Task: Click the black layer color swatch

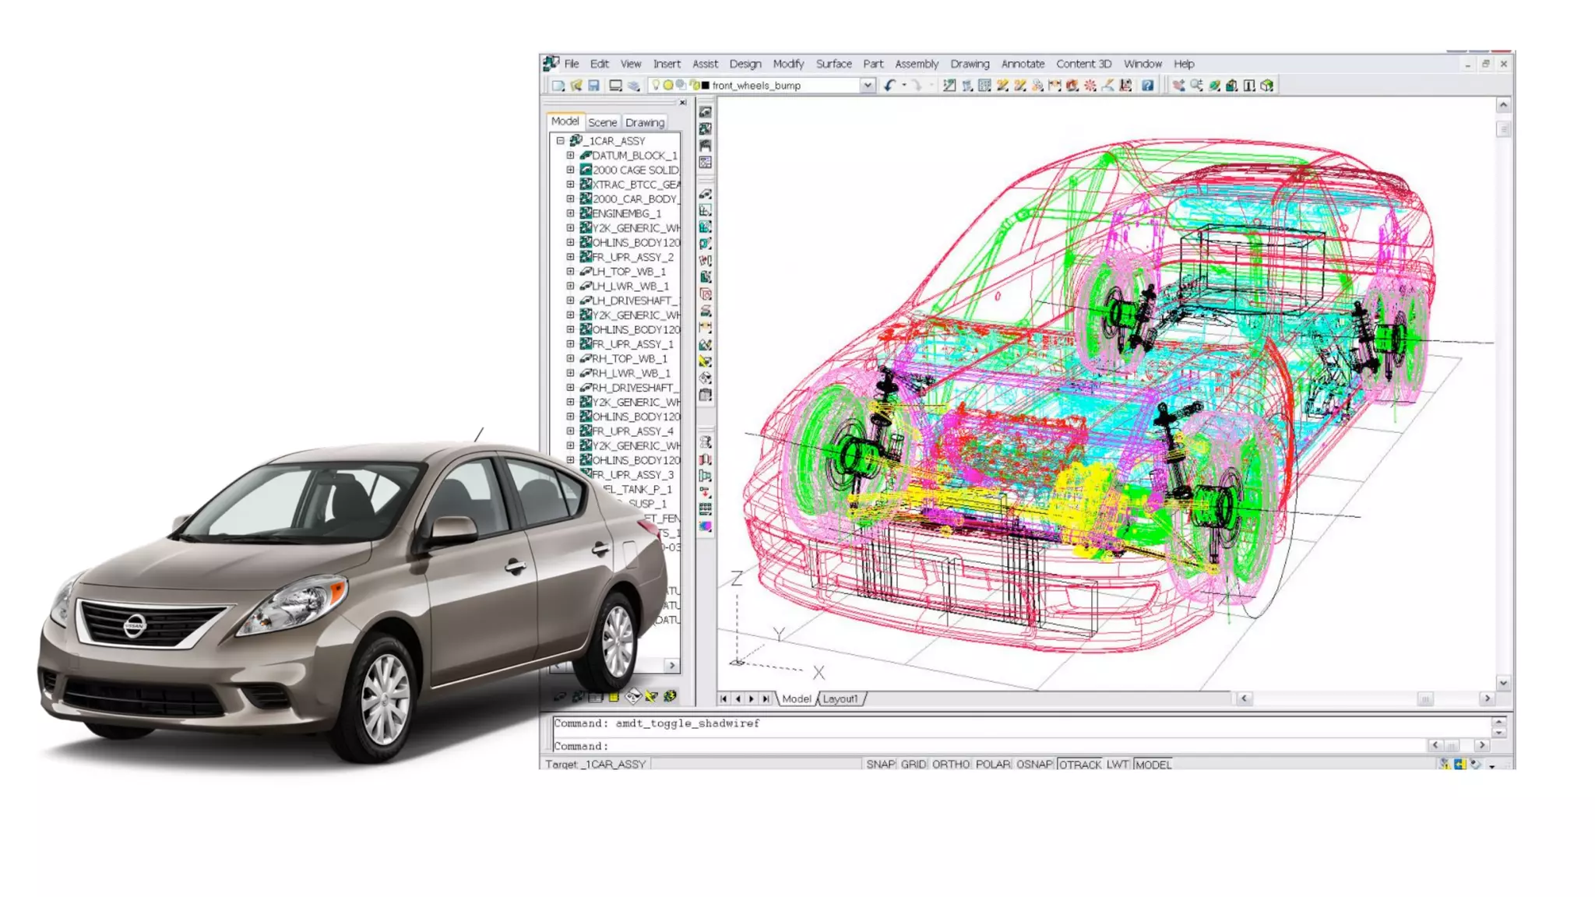Action: [x=706, y=86]
